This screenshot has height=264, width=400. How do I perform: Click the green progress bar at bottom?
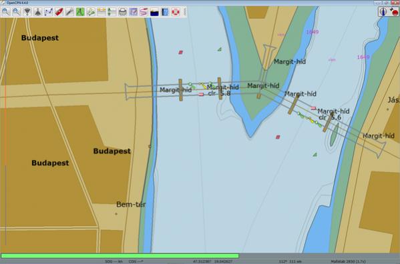(x=120, y=255)
